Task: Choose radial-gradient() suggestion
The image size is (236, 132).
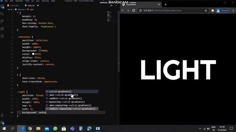Action: coord(72,91)
